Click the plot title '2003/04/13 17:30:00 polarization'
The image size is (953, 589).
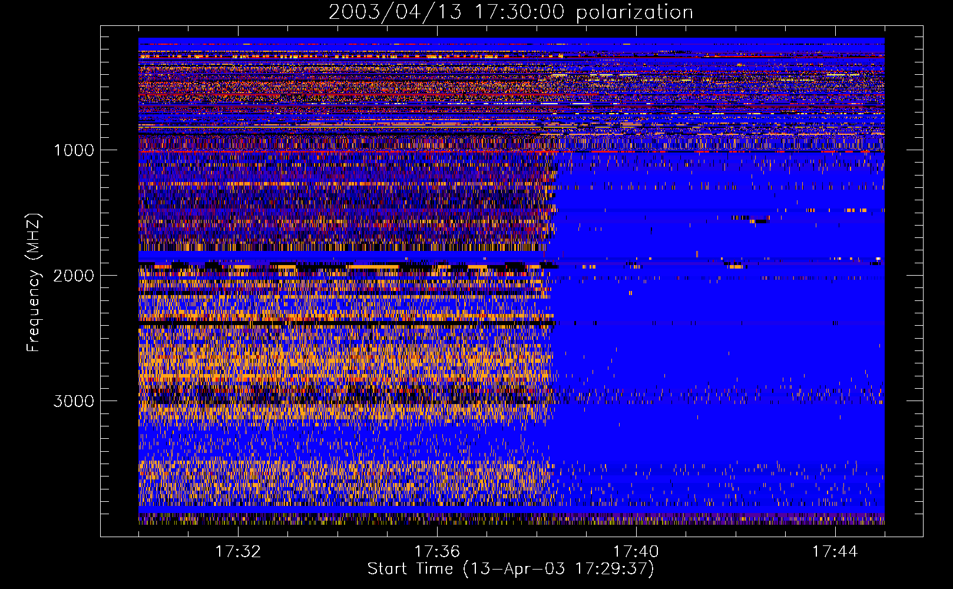click(511, 12)
